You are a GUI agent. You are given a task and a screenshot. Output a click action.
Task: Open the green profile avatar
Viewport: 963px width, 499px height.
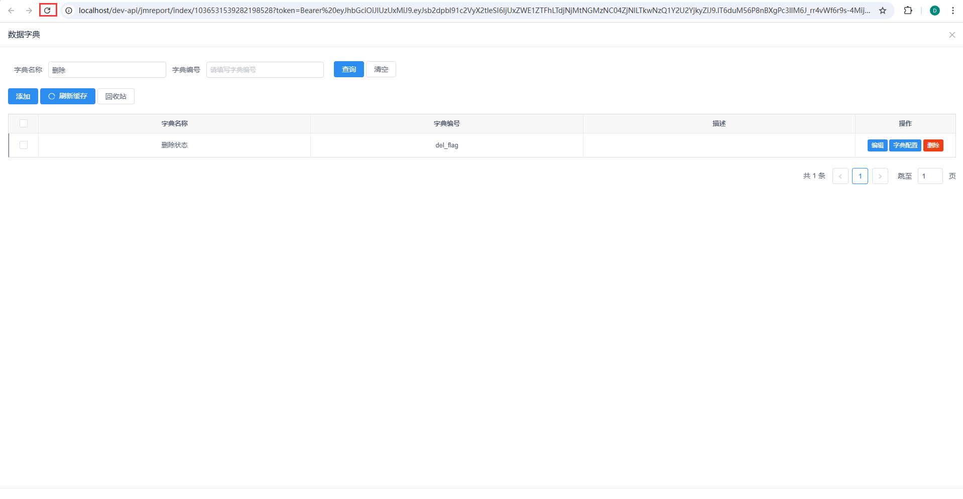(935, 11)
